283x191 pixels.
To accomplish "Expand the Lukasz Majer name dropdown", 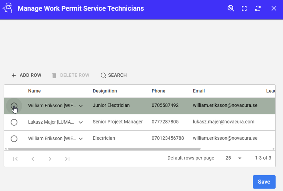I will (81, 122).
